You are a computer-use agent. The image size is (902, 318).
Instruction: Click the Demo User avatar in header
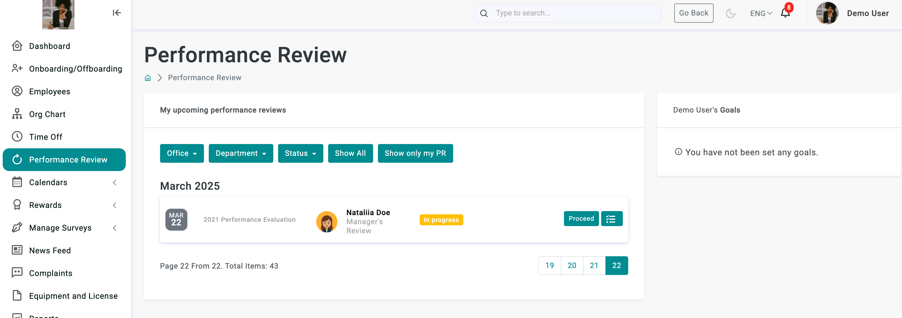click(827, 13)
